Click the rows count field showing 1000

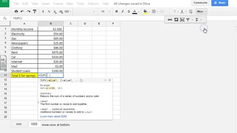coord(34,124)
